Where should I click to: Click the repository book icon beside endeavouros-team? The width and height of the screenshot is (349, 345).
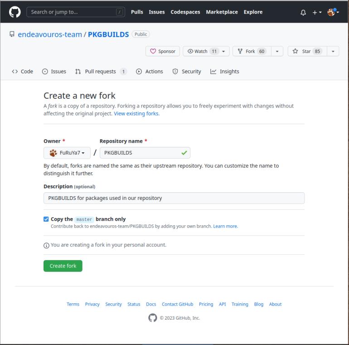12,34
